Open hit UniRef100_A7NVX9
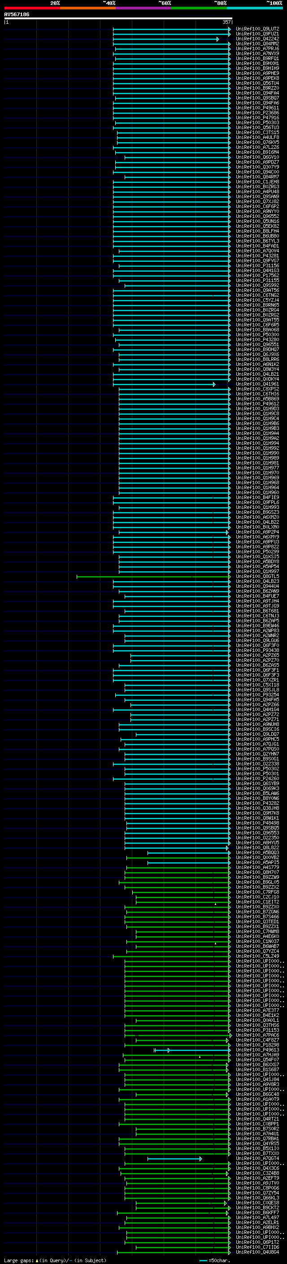The image size is (287, 1264). (x=257, y=53)
